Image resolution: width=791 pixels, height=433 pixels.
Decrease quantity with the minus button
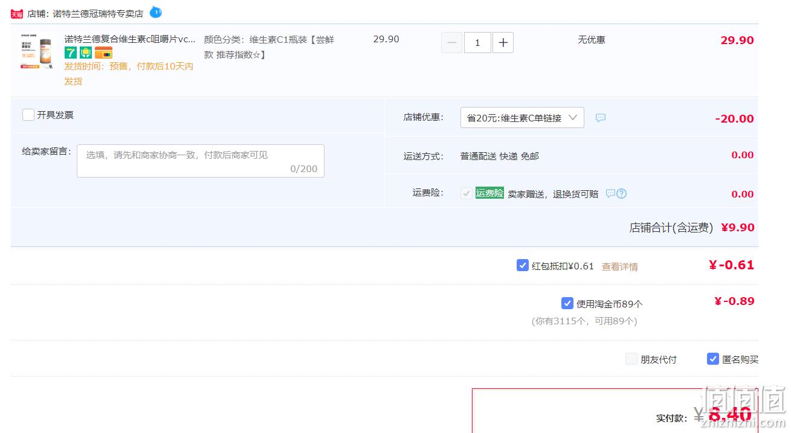point(452,42)
